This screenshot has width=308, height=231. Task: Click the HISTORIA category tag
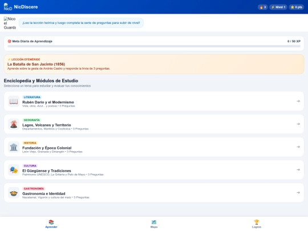(30, 143)
